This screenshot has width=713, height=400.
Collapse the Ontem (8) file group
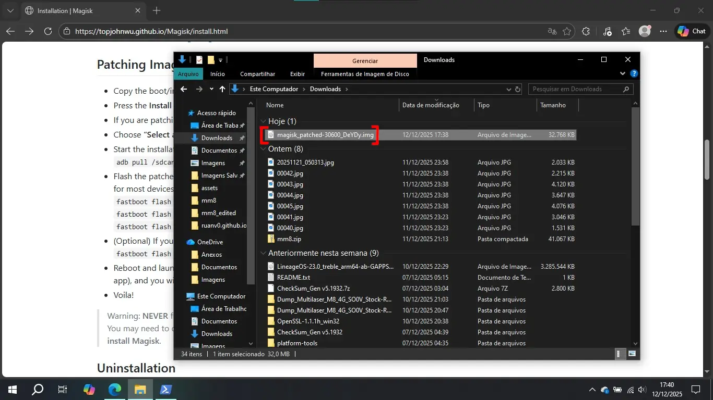[264, 149]
